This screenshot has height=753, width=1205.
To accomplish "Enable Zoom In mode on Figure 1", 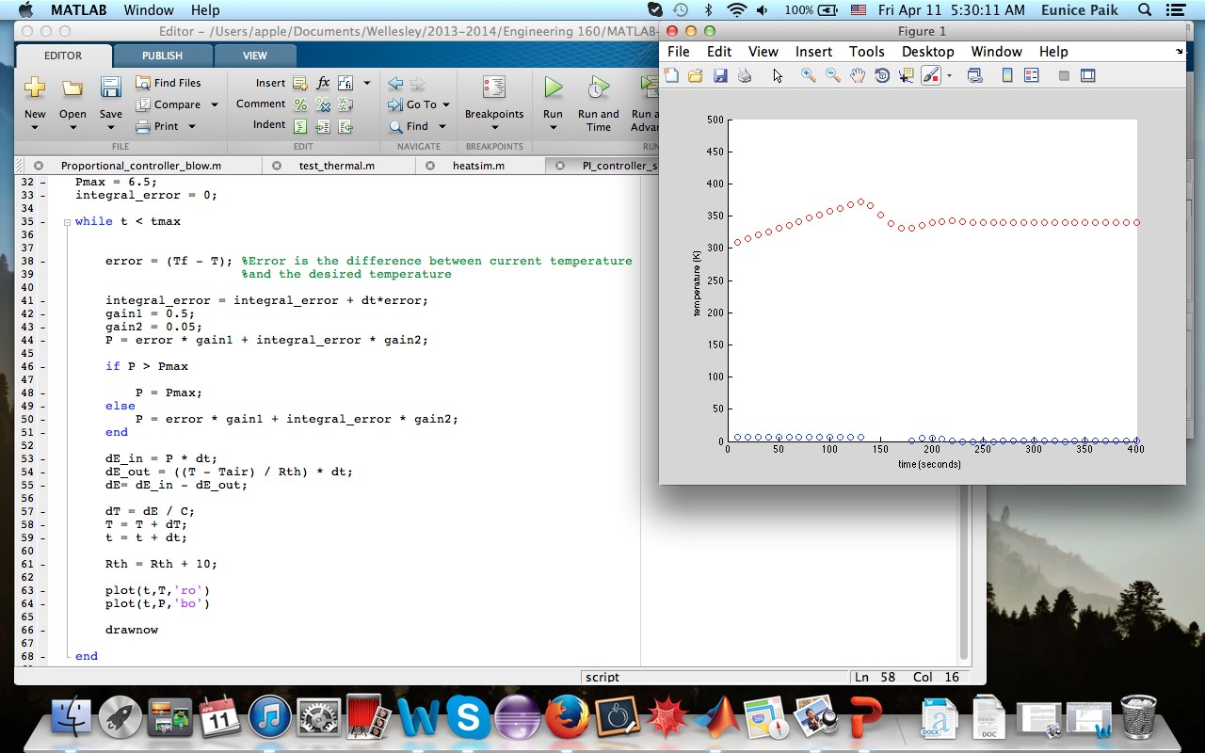I will [x=808, y=74].
